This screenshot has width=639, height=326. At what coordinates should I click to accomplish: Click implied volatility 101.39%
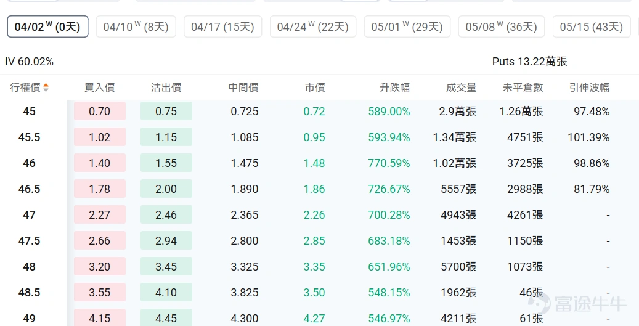tap(589, 137)
